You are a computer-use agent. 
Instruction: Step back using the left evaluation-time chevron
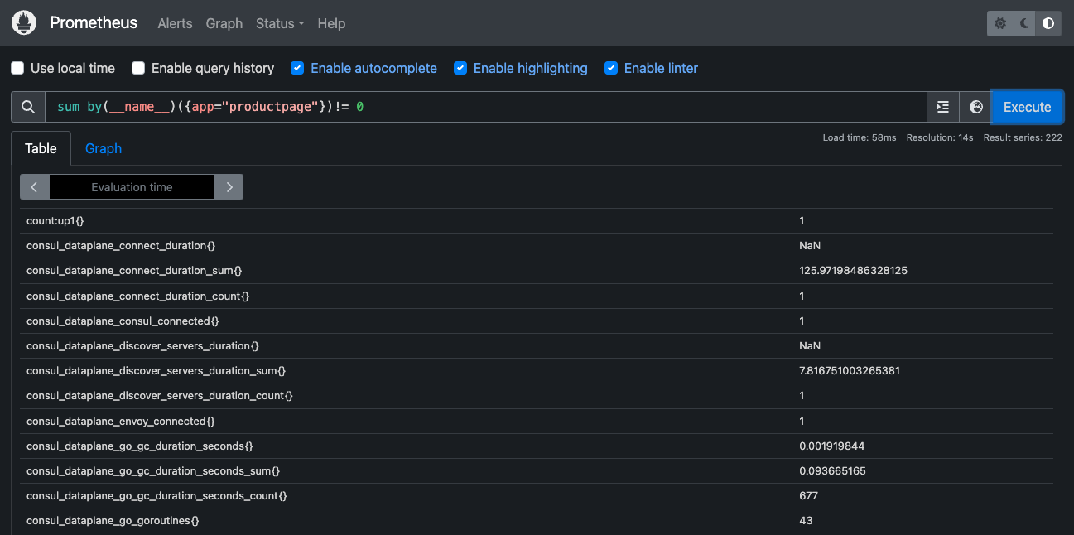[x=34, y=186]
